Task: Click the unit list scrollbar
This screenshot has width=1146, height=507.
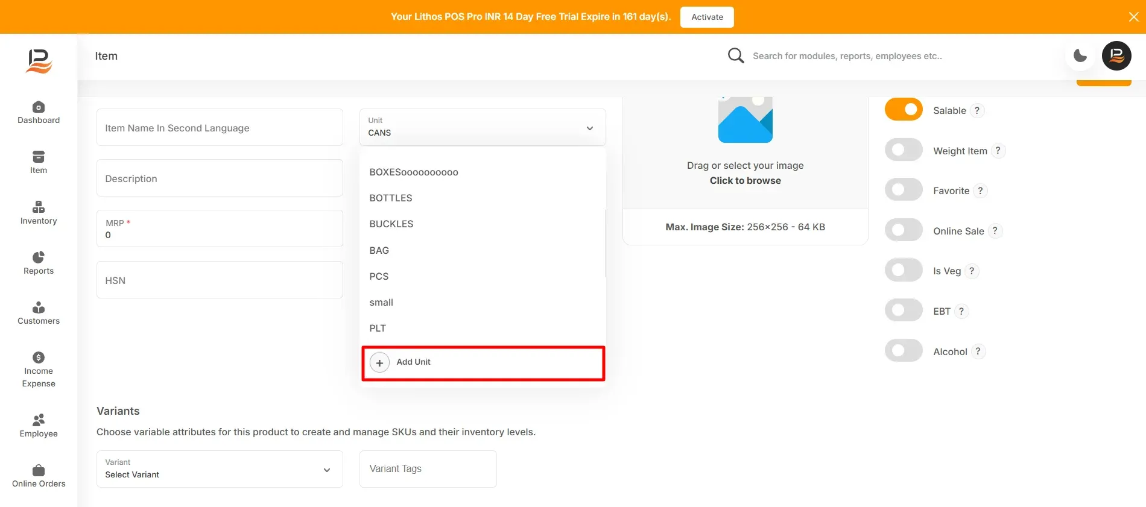Action: point(605,244)
